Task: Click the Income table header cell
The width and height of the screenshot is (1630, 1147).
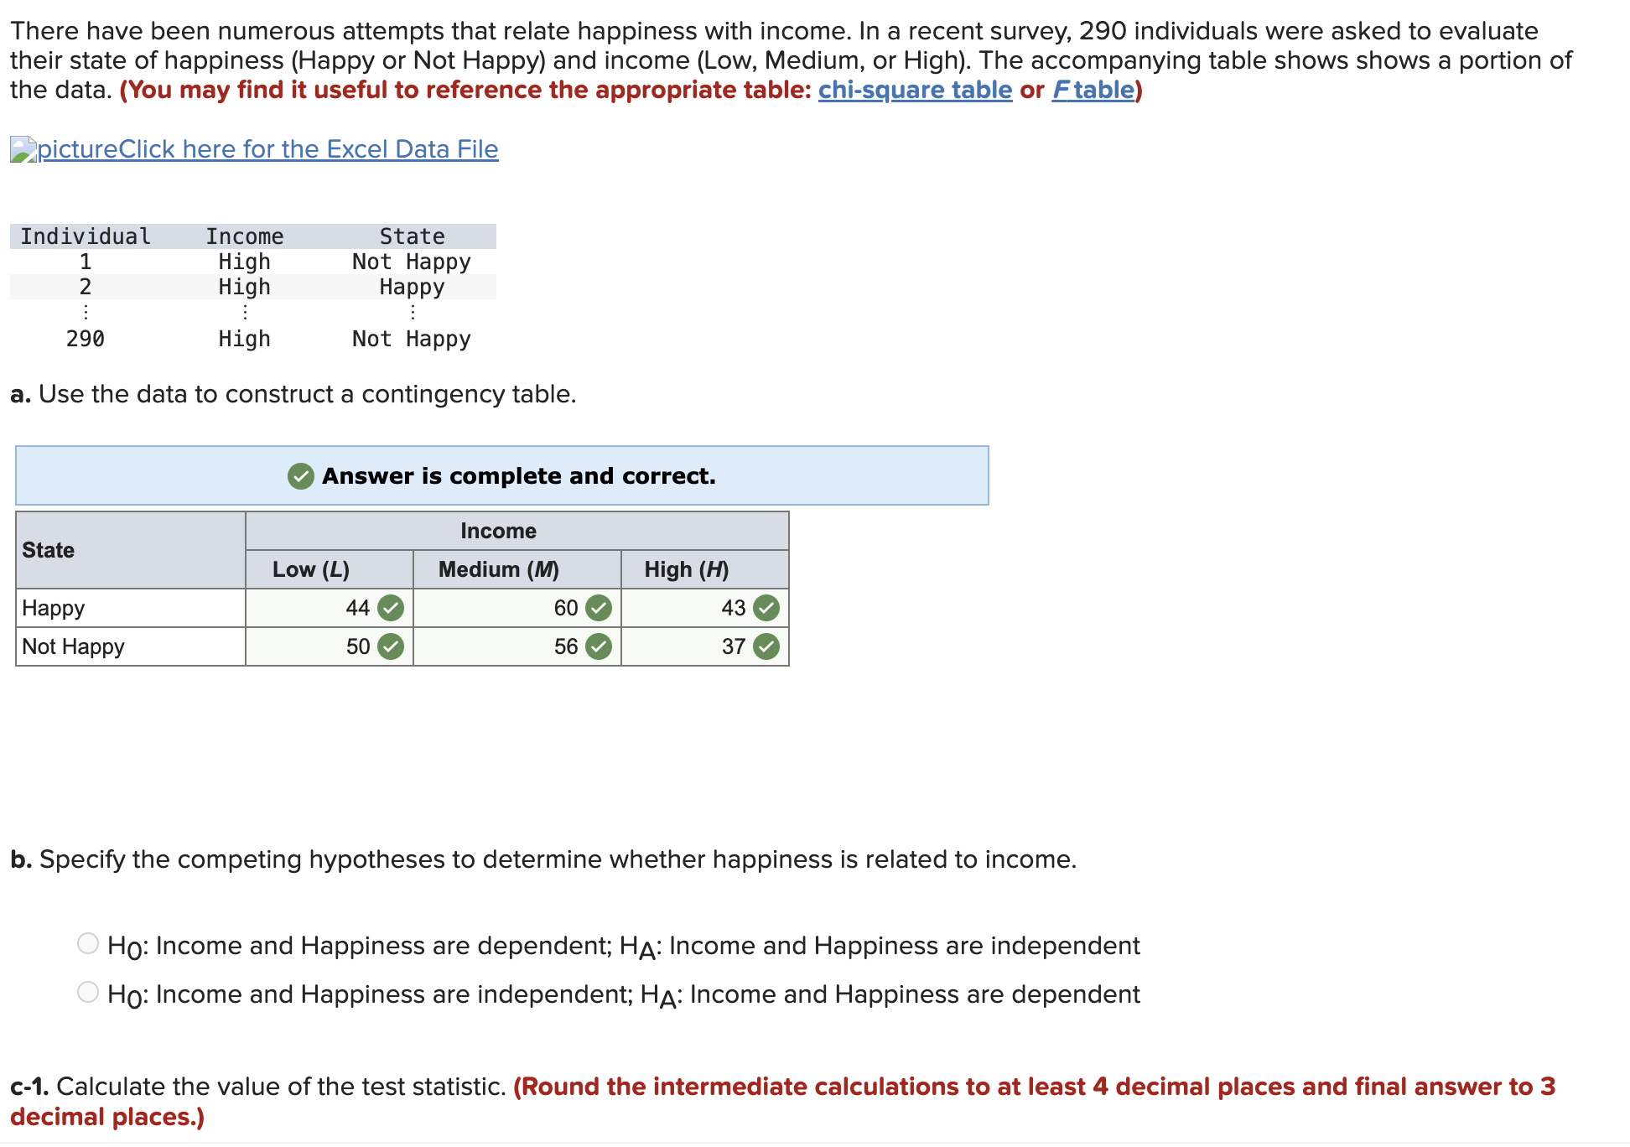Action: pyautogui.click(x=499, y=531)
